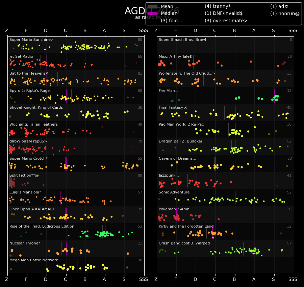This screenshot has height=287, width=304.
Task: Click the 'Split Fiction**@' row title
Action: click(24, 175)
